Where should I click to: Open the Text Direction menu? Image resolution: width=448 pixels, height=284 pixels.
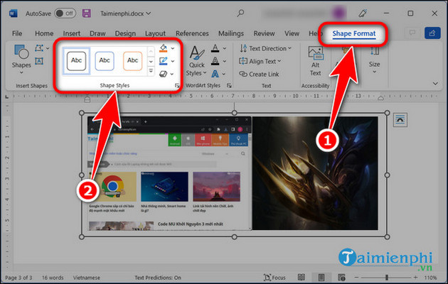265,48
